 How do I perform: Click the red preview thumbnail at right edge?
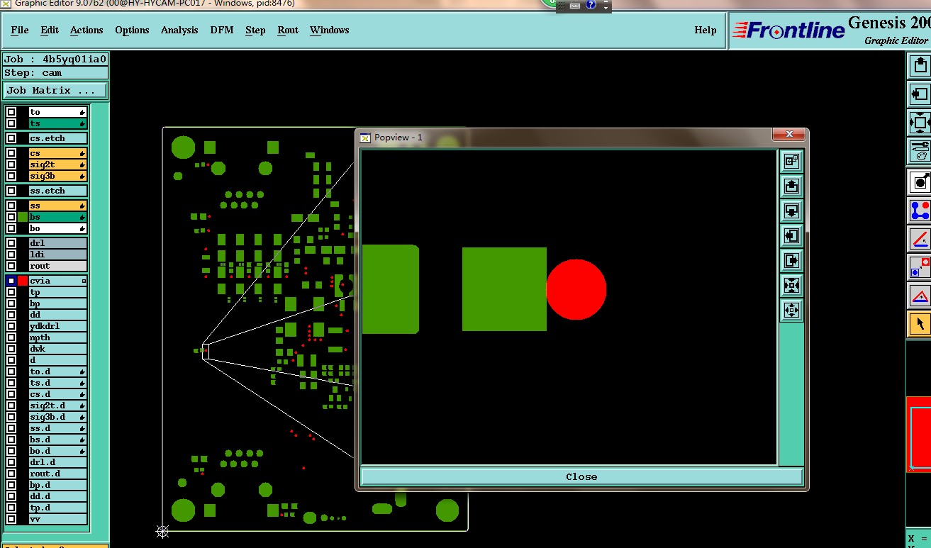point(919,434)
